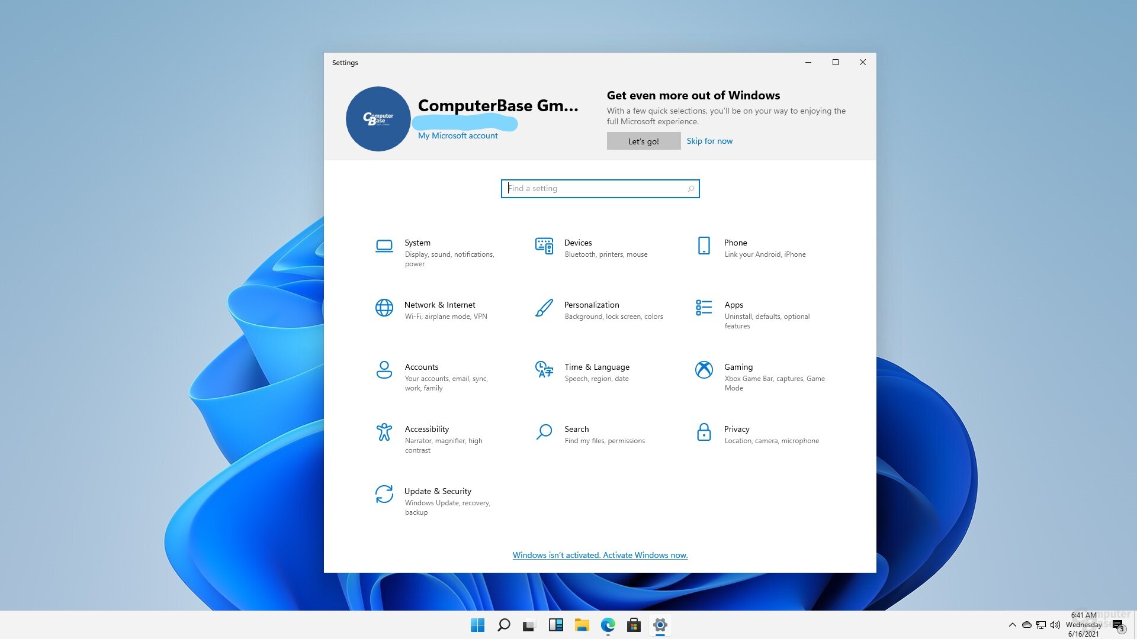Open the Apps list icon
1137x639 pixels.
(x=704, y=308)
